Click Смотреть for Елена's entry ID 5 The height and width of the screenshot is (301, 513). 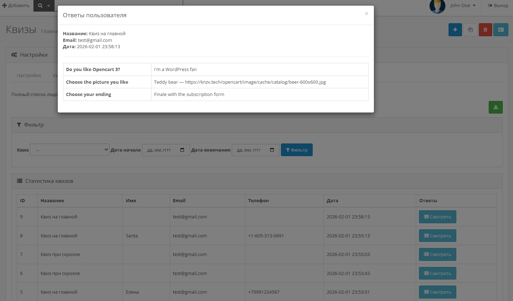[437, 292]
